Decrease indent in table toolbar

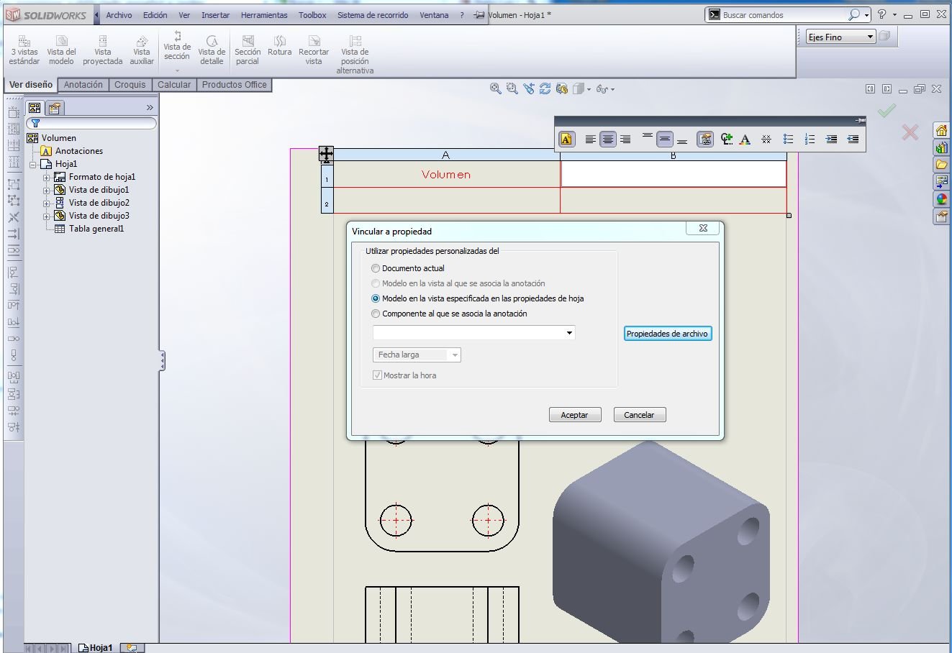tap(853, 140)
